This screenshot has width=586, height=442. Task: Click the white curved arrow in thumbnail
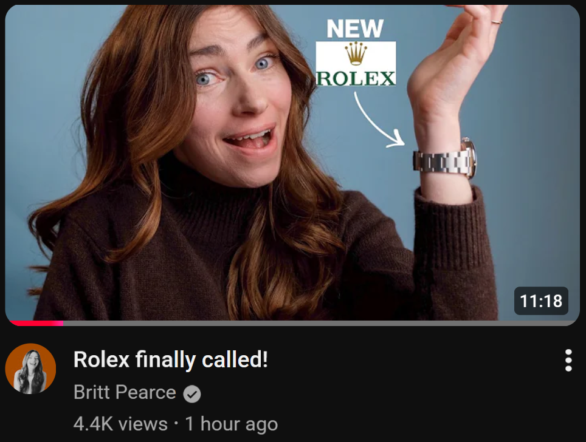tap(377, 120)
